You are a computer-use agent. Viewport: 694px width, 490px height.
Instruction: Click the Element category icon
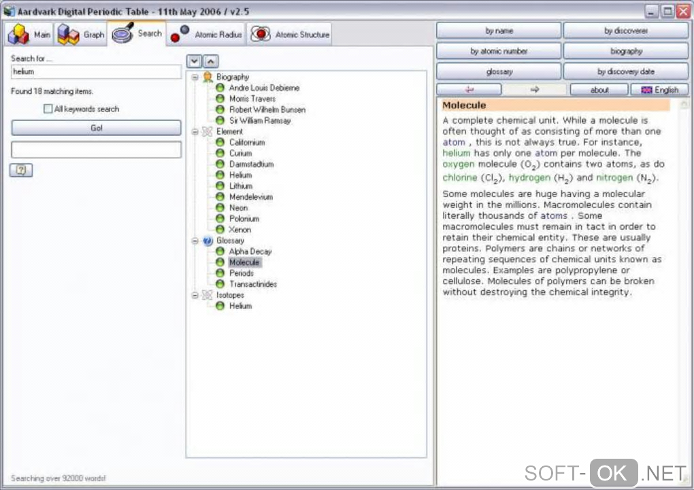pyautogui.click(x=207, y=131)
